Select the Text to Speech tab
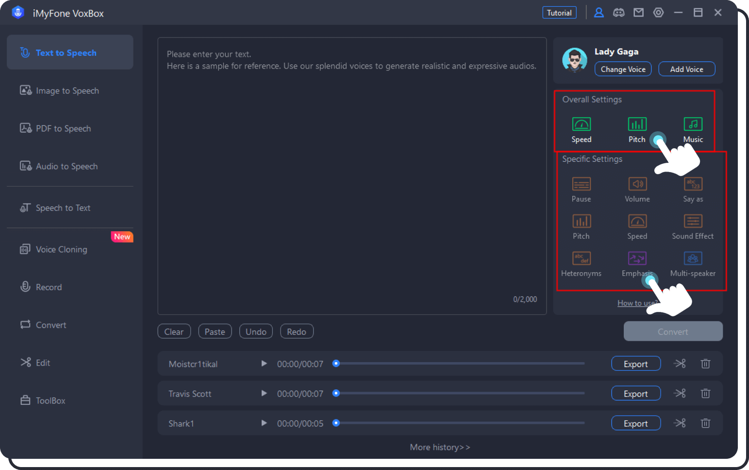The image size is (749, 470). (70, 52)
